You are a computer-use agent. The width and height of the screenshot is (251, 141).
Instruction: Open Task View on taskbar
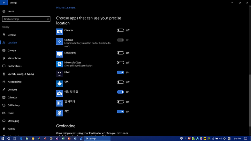pyautogui.click(x=15, y=139)
